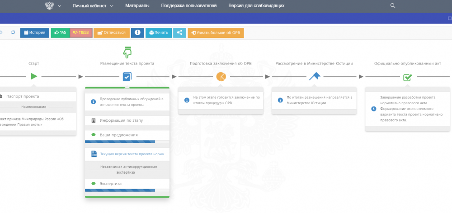452x213 pixels.
Task: Click the progress bar under Ваши предложения
Action: pos(120,142)
